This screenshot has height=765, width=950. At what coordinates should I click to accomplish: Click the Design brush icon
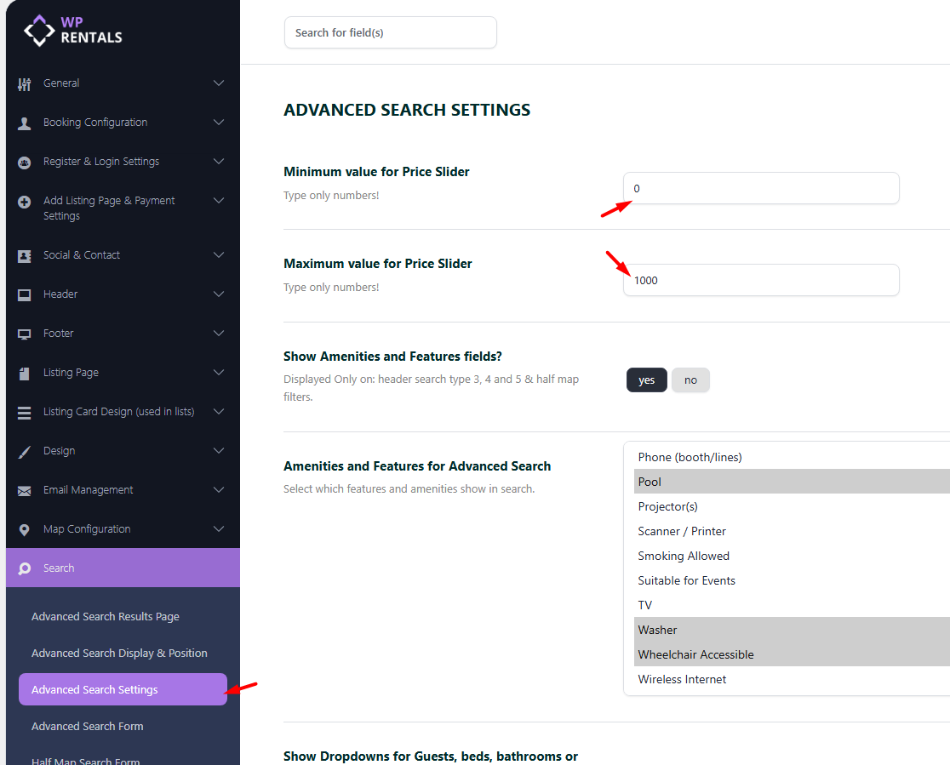point(25,451)
